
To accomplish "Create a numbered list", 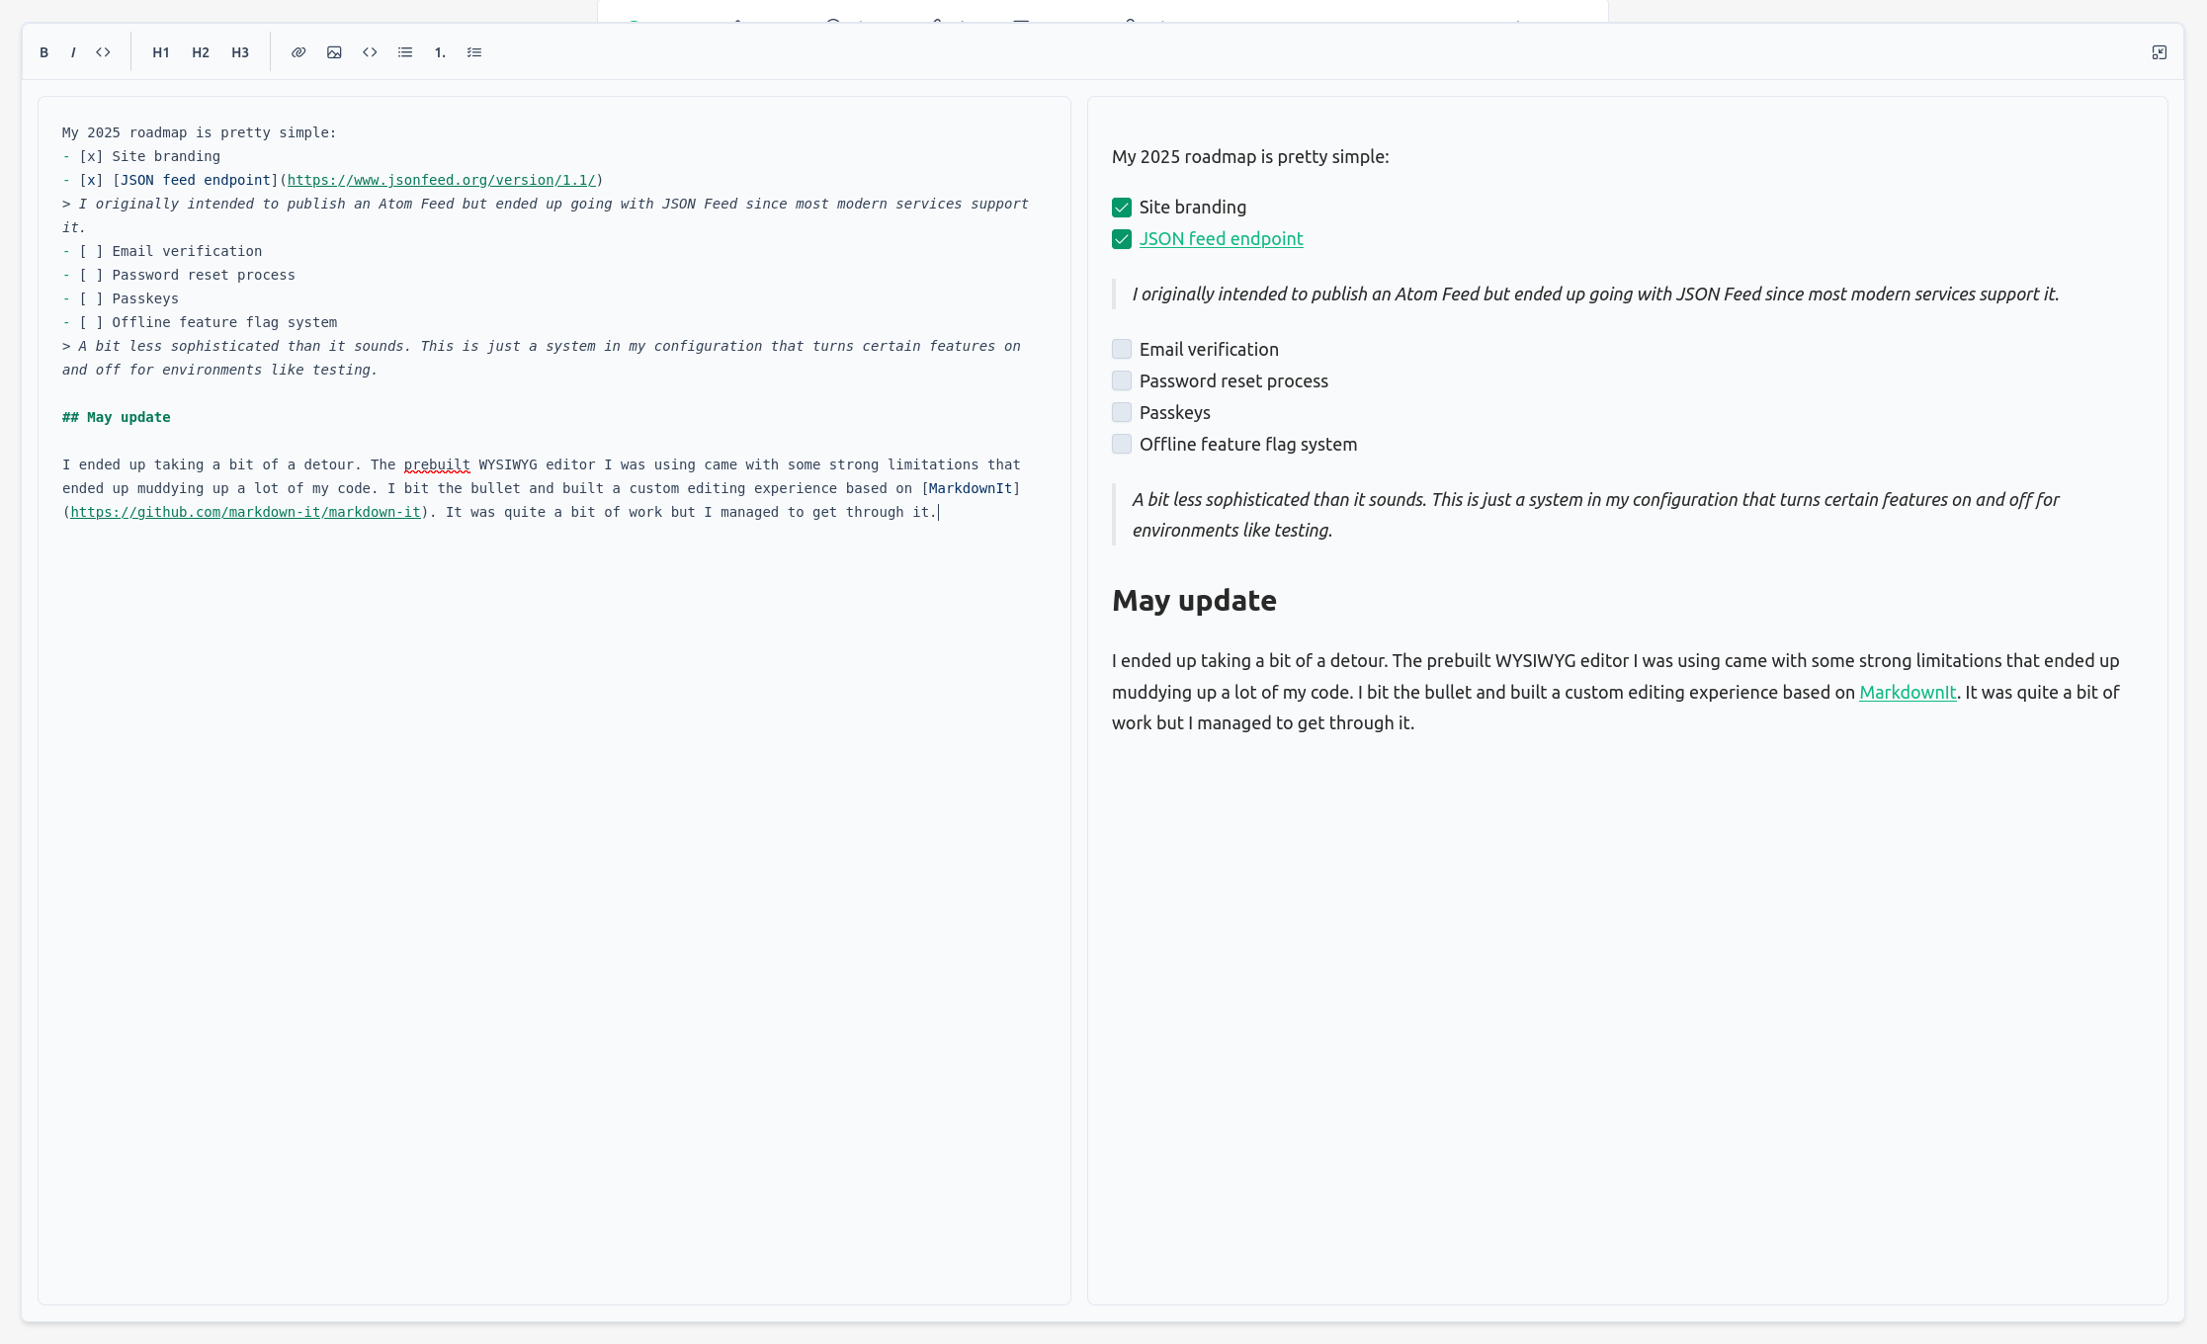I will (x=440, y=52).
